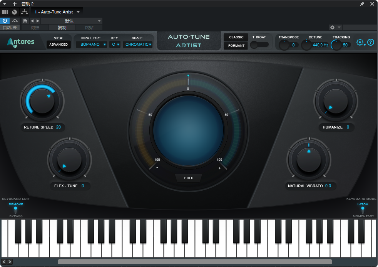Click the HUMANIZE value 0
The image size is (378, 267).
pyautogui.click(x=348, y=127)
